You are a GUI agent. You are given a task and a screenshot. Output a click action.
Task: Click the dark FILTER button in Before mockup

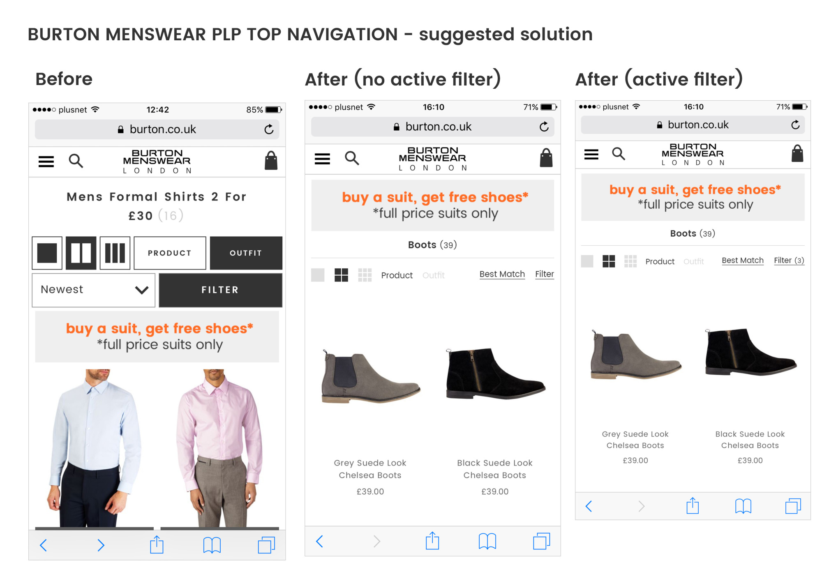220,290
